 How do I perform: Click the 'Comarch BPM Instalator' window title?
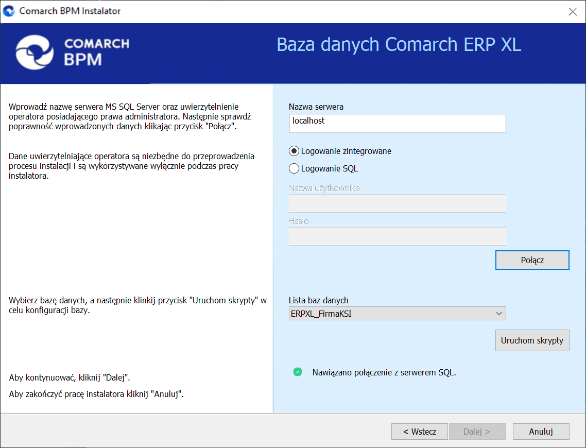[x=70, y=11]
